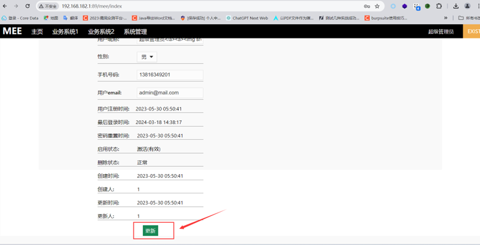
Task: Click the dark green round extension icon
Action: pyautogui.click(x=428, y=6)
